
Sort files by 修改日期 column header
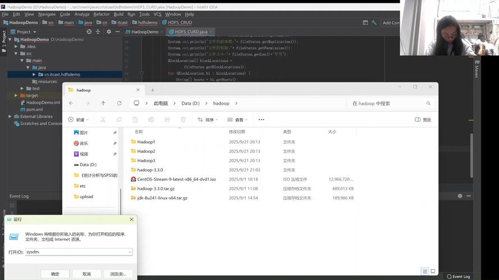pyautogui.click(x=237, y=132)
